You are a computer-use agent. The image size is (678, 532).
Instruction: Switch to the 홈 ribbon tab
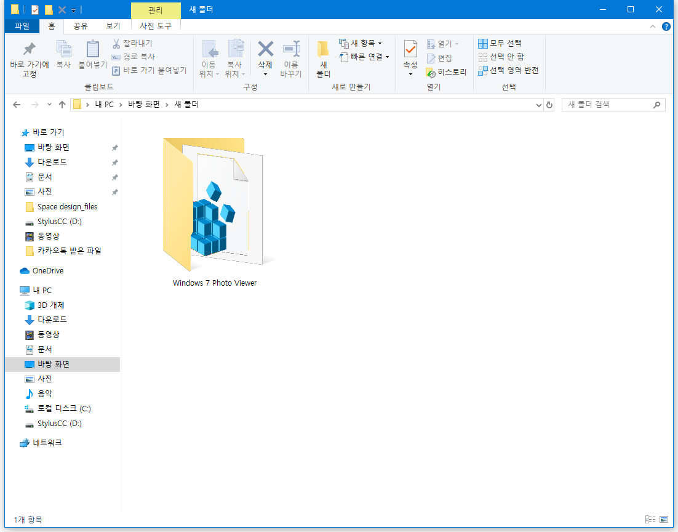pyautogui.click(x=52, y=26)
